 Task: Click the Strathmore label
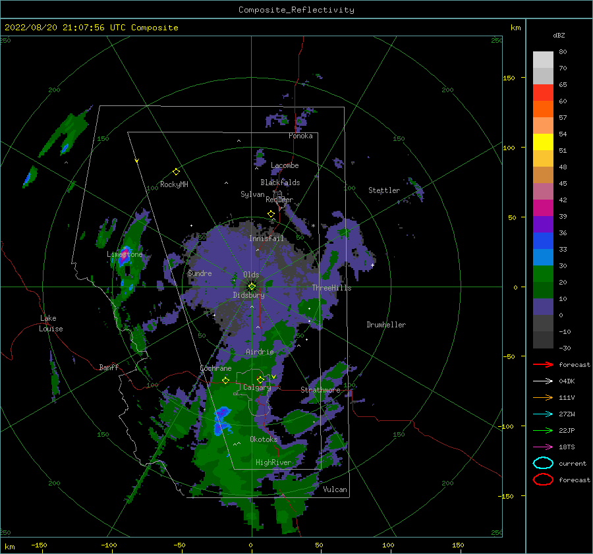click(x=320, y=390)
